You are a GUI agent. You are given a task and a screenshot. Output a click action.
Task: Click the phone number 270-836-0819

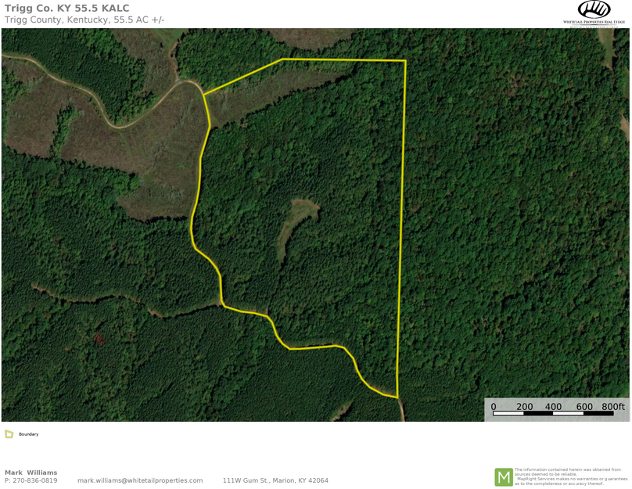tap(35, 480)
